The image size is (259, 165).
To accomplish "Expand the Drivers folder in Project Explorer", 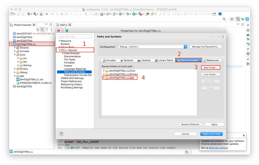I will (15, 69).
